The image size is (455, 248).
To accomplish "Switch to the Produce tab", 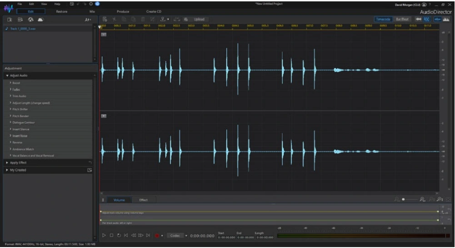I will pyautogui.click(x=123, y=11).
